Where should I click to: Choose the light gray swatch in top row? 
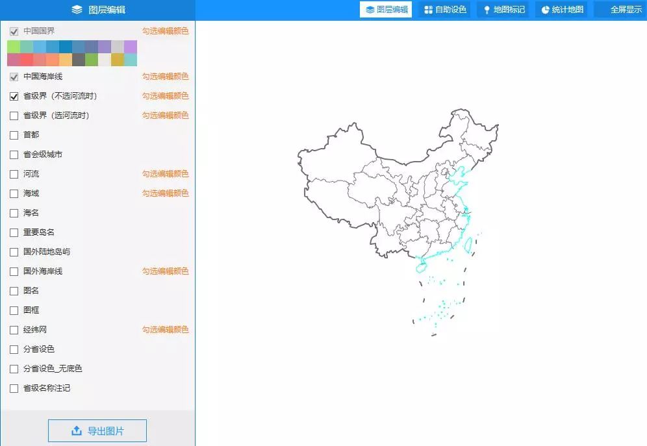coord(118,47)
